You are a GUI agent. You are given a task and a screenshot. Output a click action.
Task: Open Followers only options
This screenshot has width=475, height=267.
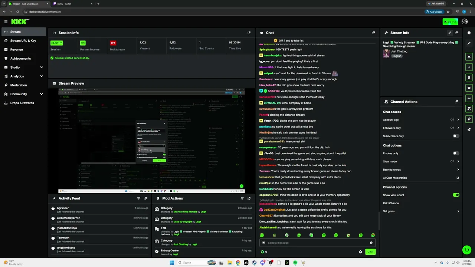tap(421, 128)
